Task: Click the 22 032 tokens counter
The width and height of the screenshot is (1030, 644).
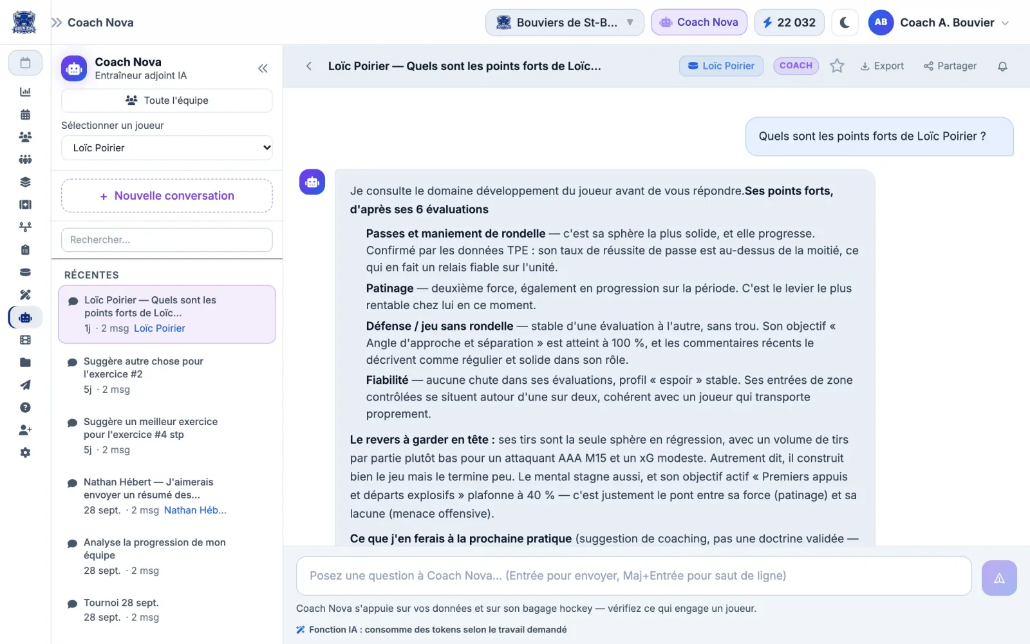Action: pos(789,23)
